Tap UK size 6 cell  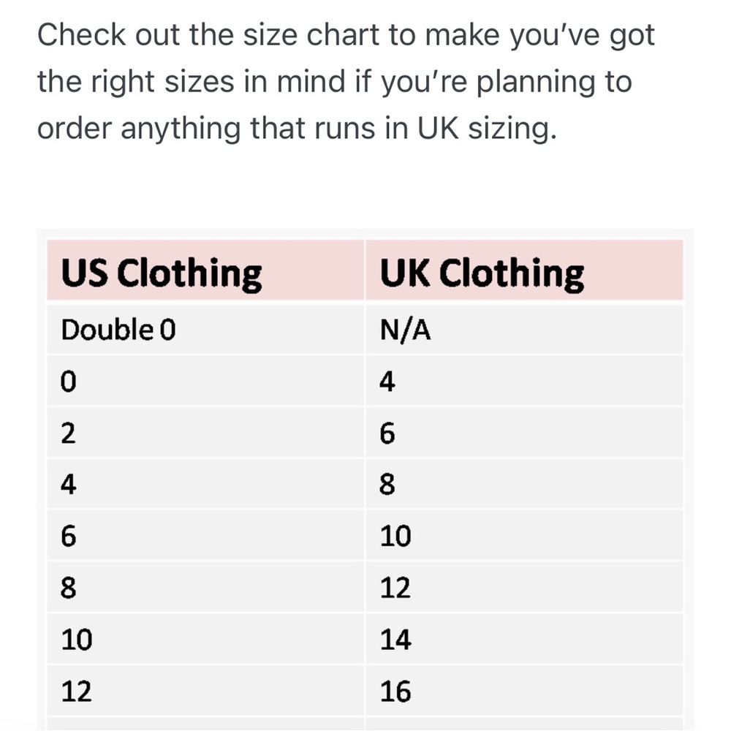coord(524,433)
